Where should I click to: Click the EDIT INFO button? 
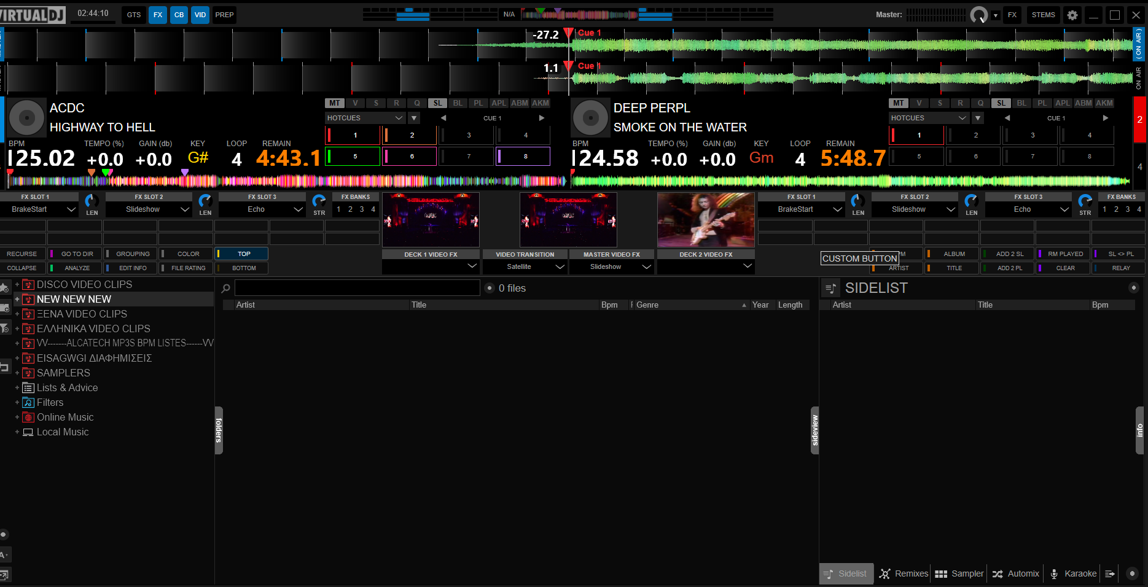point(130,268)
